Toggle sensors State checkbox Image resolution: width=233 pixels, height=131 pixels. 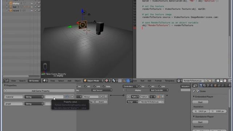tap(104, 86)
